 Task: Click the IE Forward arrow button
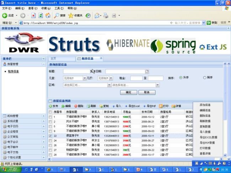click(x=23, y=16)
